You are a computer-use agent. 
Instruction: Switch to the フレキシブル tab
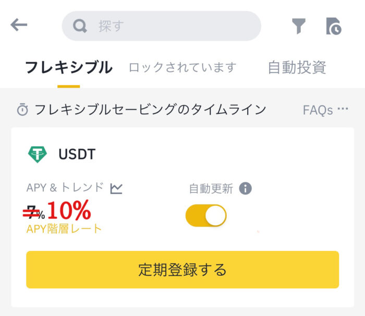point(69,67)
